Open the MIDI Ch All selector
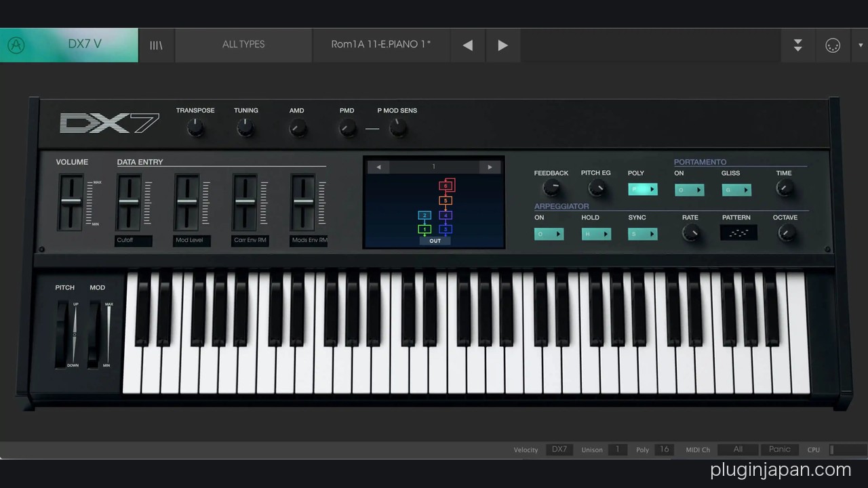 tap(738, 449)
